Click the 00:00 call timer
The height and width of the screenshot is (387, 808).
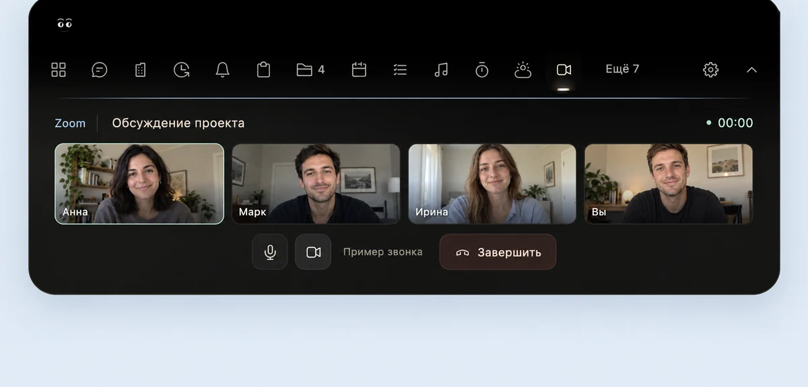pos(735,123)
